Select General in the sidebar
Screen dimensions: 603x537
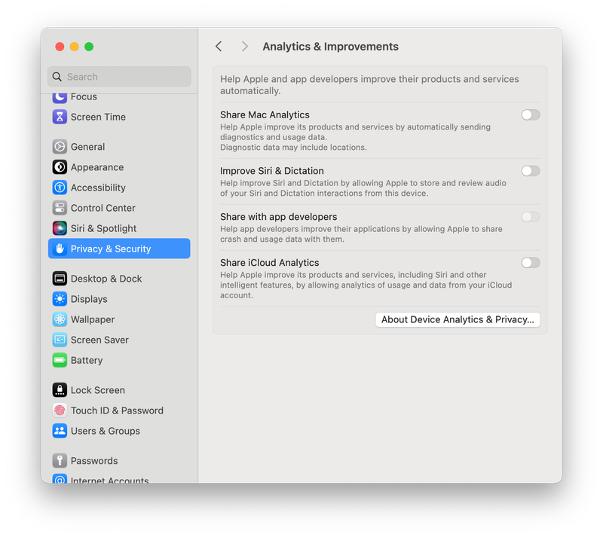[87, 147]
